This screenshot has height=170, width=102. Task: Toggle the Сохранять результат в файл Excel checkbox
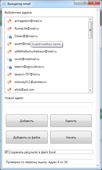tap(6, 152)
